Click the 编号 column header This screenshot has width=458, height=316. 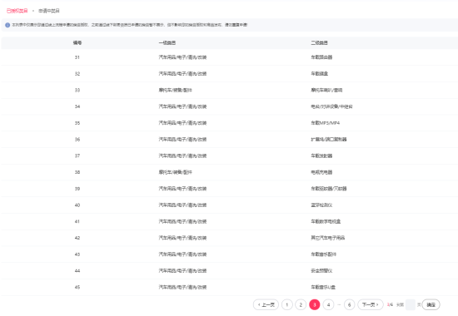77,43
